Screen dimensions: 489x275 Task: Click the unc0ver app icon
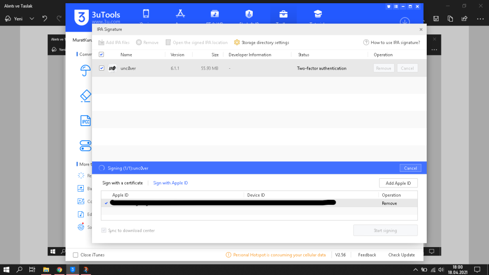coord(112,68)
